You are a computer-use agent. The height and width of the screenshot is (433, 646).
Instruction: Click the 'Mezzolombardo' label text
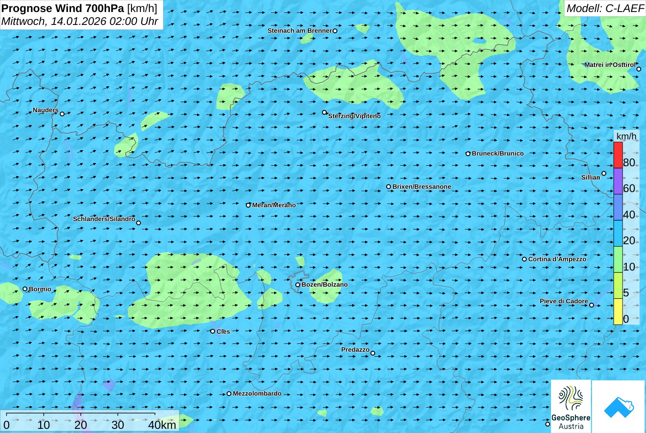pos(257,394)
